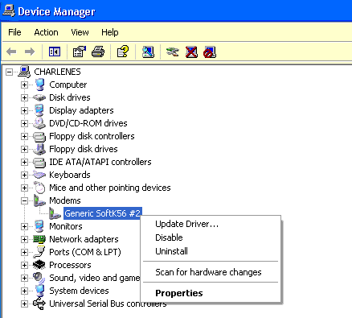Select Uninstall in the context menu

[171, 251]
